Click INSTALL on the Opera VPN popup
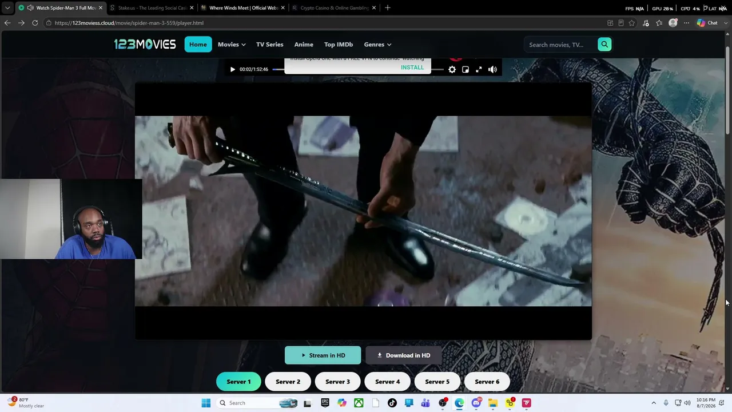732x412 pixels. 412,68
